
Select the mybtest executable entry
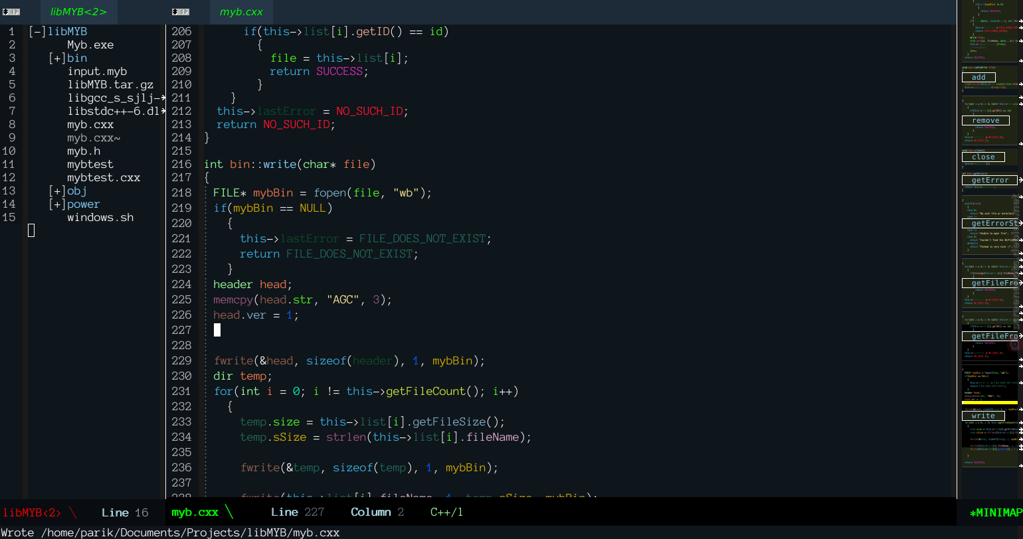(90, 164)
